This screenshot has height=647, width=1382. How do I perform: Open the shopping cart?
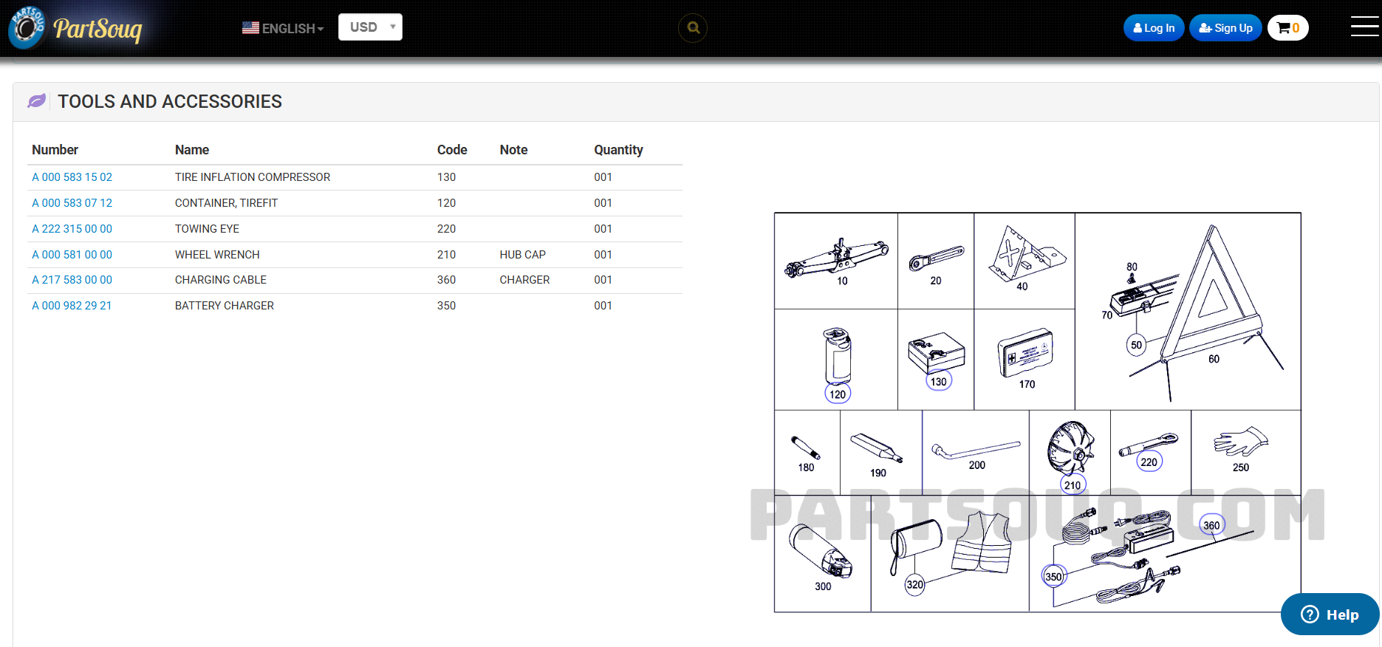1287,28
